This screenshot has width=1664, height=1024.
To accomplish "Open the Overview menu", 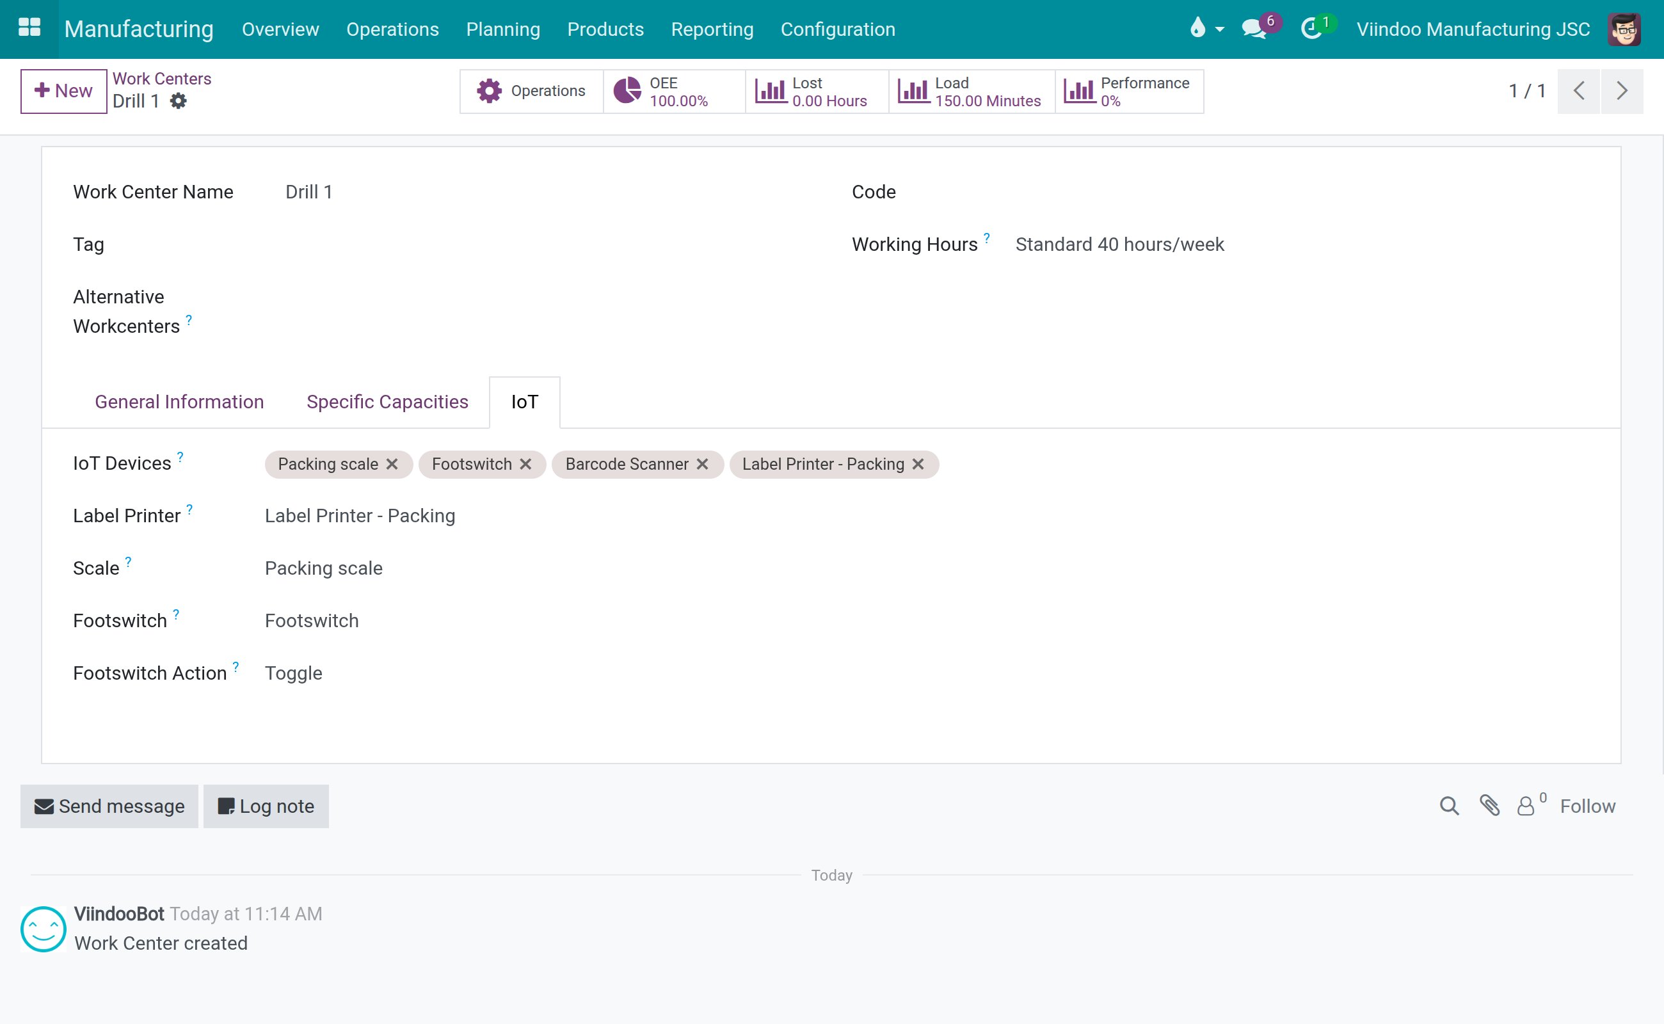I will coord(280,29).
